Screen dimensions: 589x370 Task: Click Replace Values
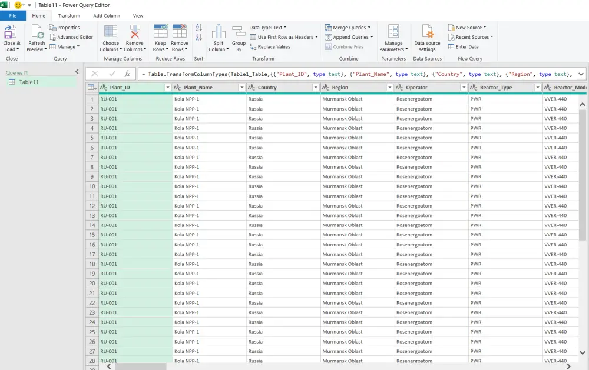[270, 47]
